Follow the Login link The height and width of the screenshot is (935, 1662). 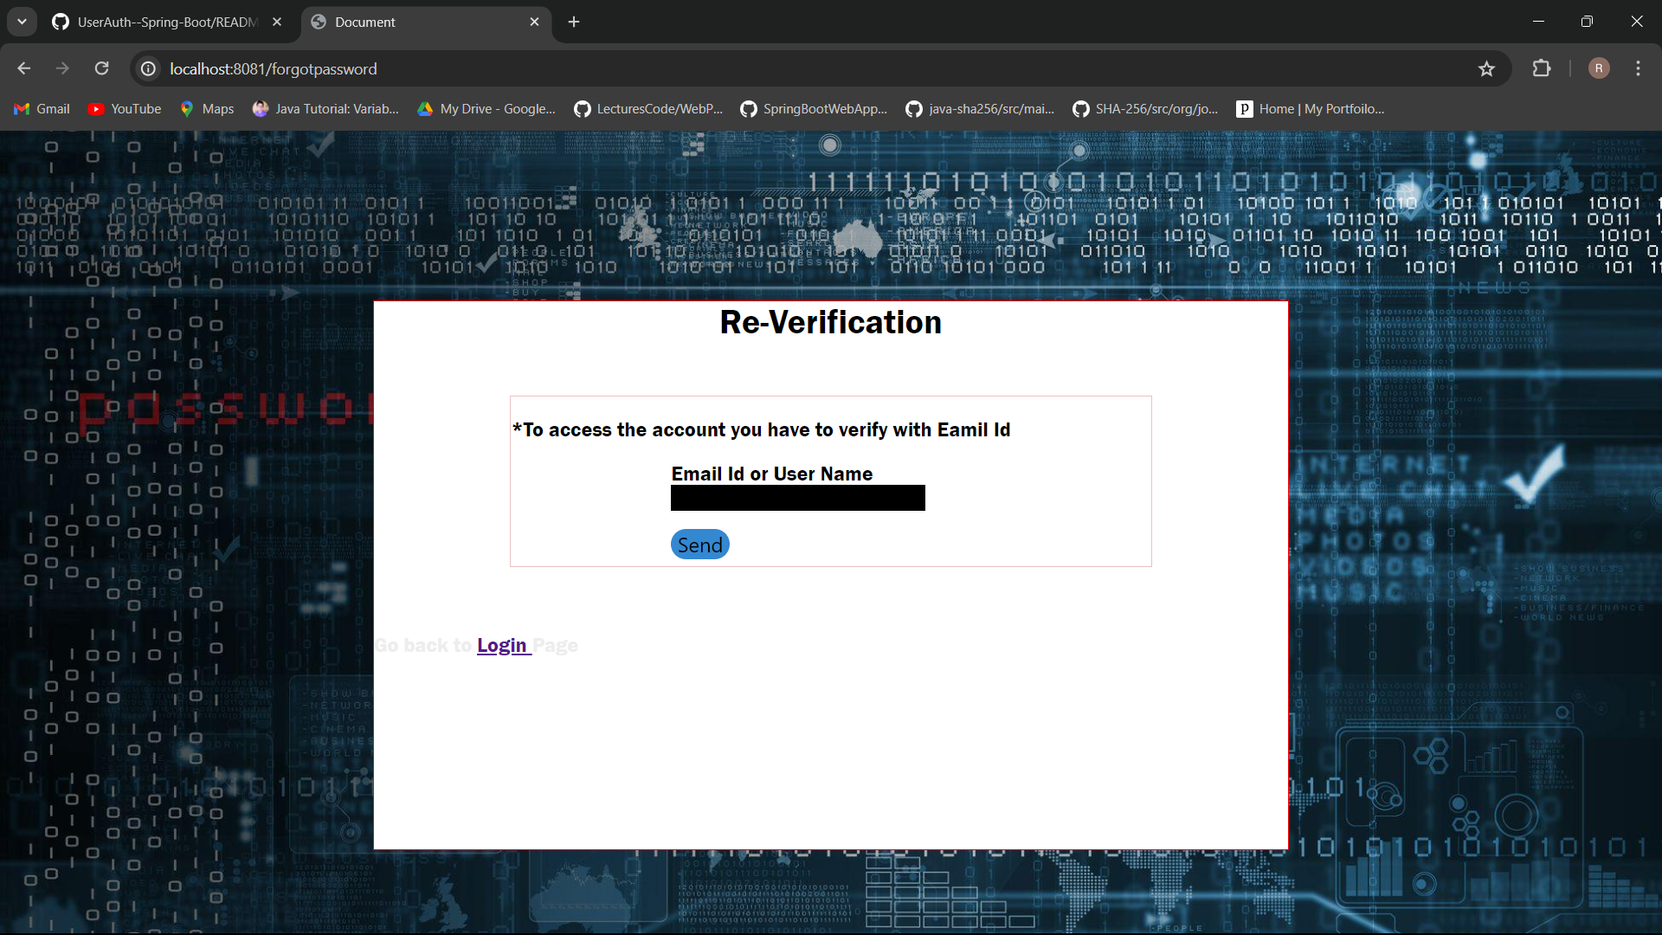(502, 646)
